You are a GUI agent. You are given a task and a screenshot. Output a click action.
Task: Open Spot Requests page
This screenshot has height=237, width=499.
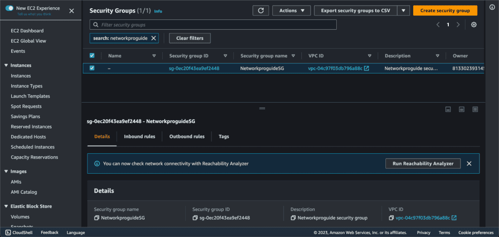[x=26, y=107]
